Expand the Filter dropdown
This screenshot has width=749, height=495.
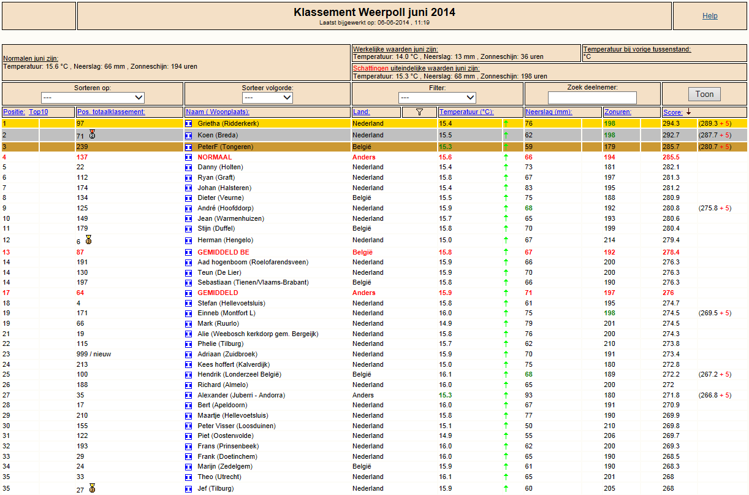point(437,98)
